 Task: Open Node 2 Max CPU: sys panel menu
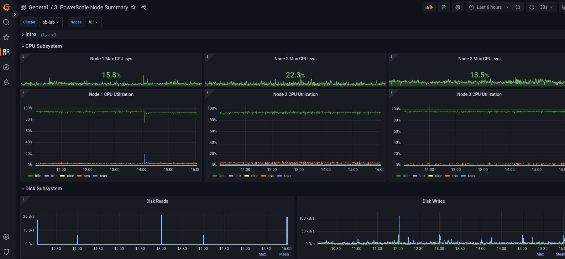tap(296, 59)
